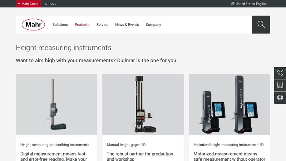Viewport: 286px width, 161px height.
Task: Open the Company menu
Action: [x=153, y=25]
